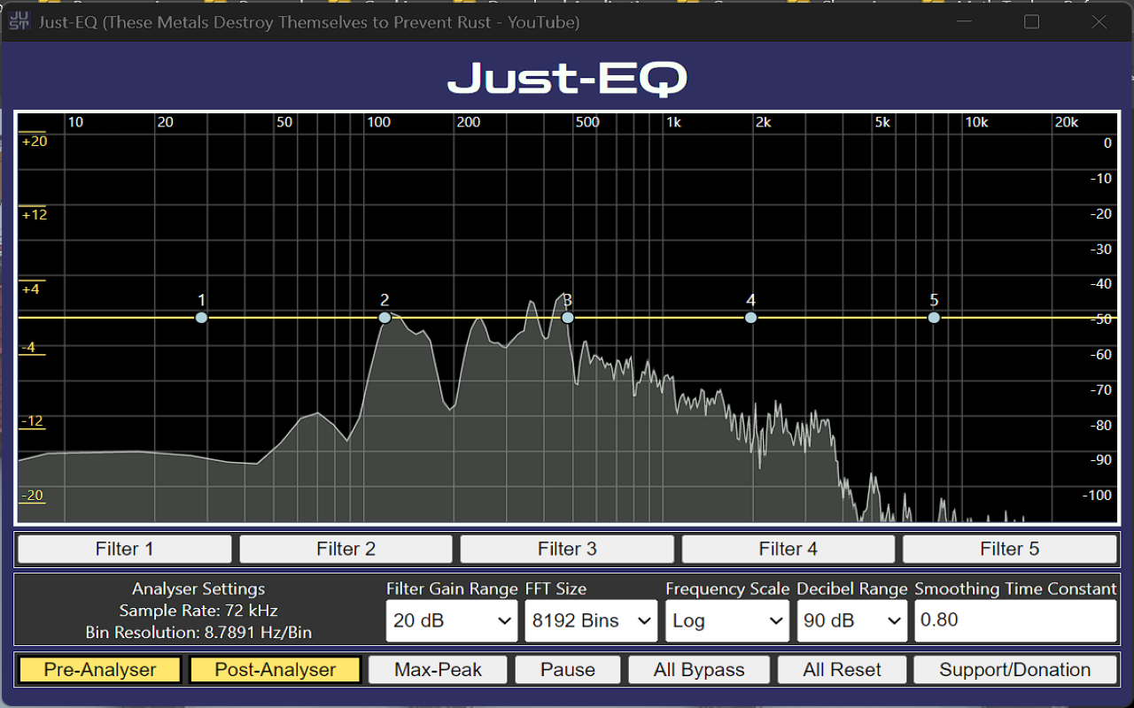Open the Filter 1 settings tab
Screen dimensions: 1134x708
coord(125,550)
